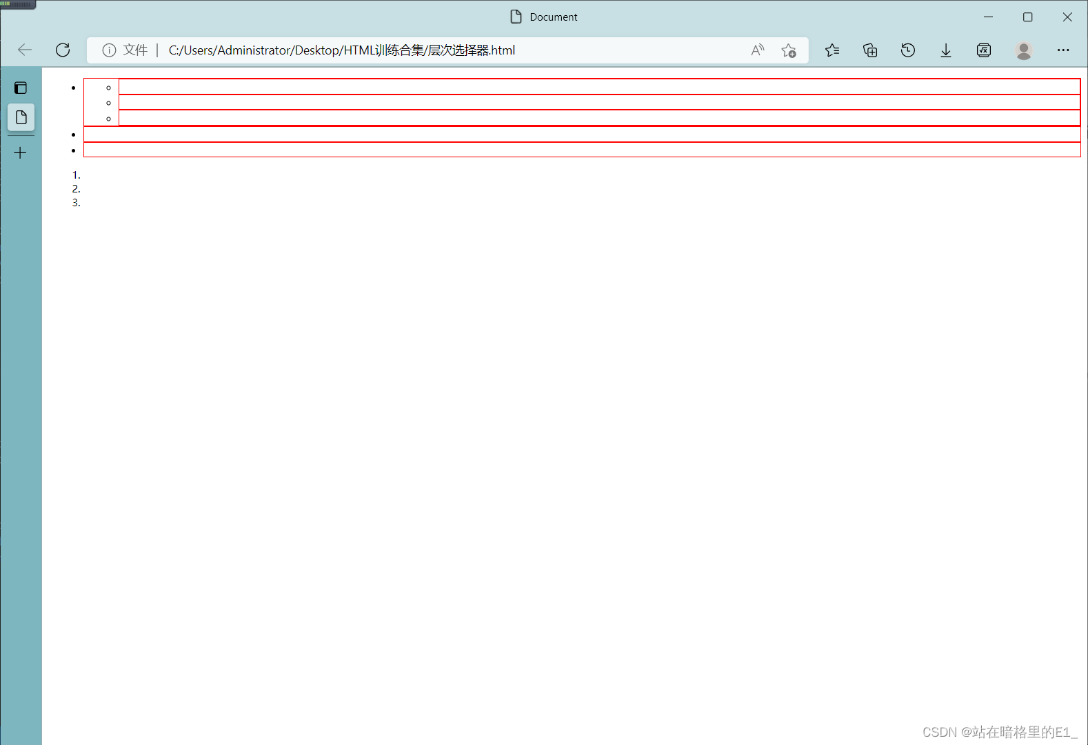Open browser History icon
Image resolution: width=1088 pixels, height=745 pixels.
coord(908,50)
